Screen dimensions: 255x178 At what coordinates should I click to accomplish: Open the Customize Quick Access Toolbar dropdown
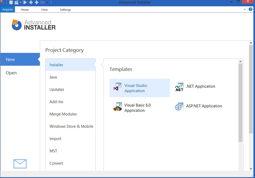(x=47, y=3)
